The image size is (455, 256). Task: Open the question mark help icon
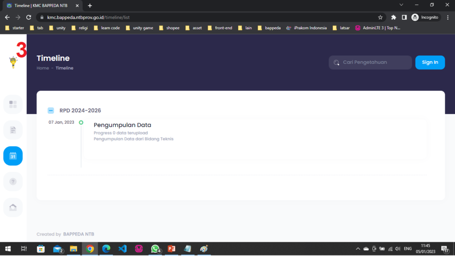[x=13, y=181]
